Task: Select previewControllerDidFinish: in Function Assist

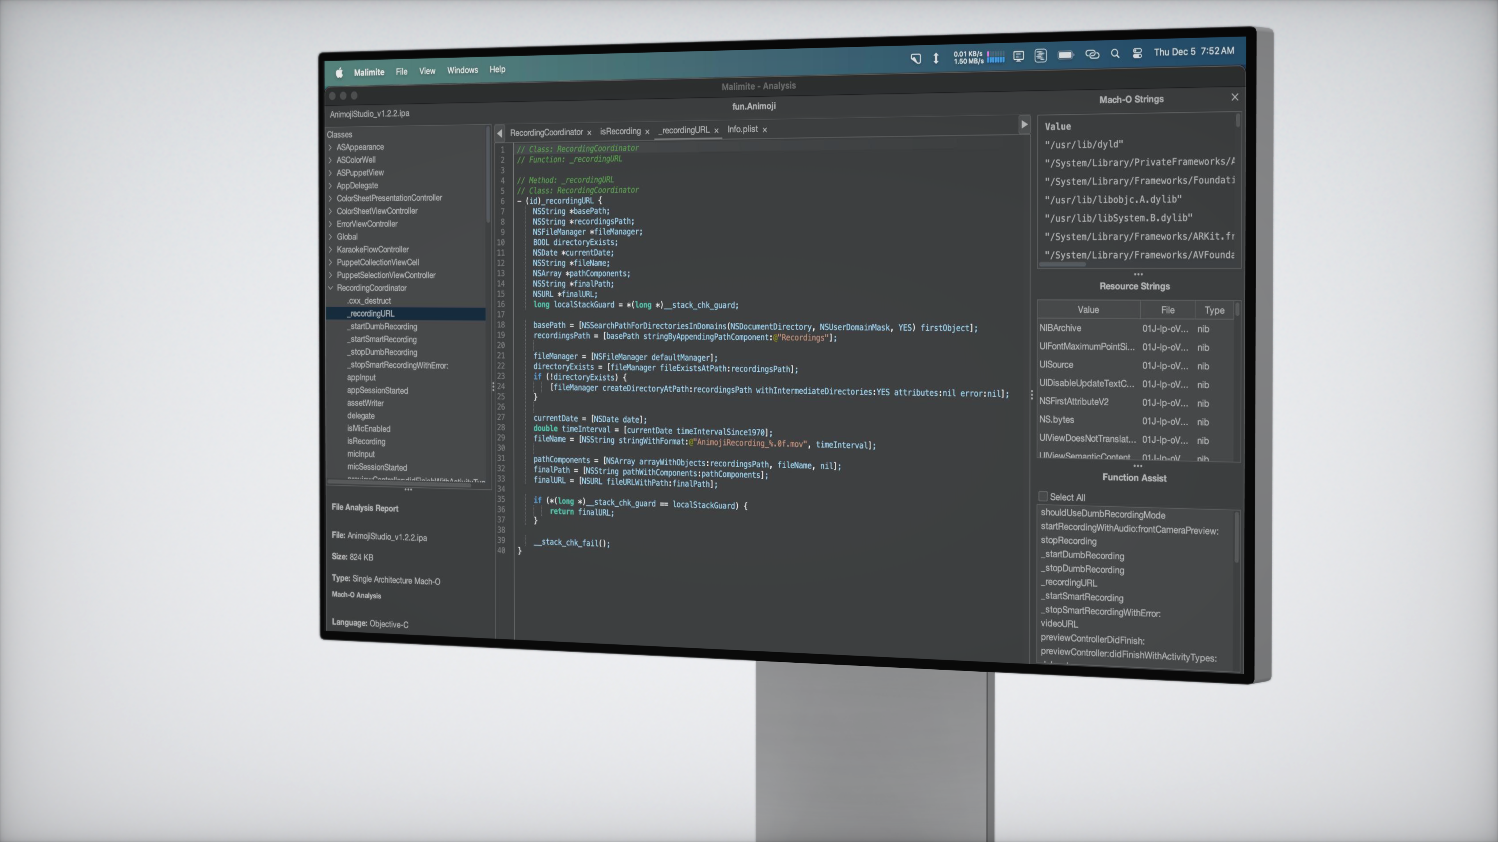Action: [x=1092, y=639]
